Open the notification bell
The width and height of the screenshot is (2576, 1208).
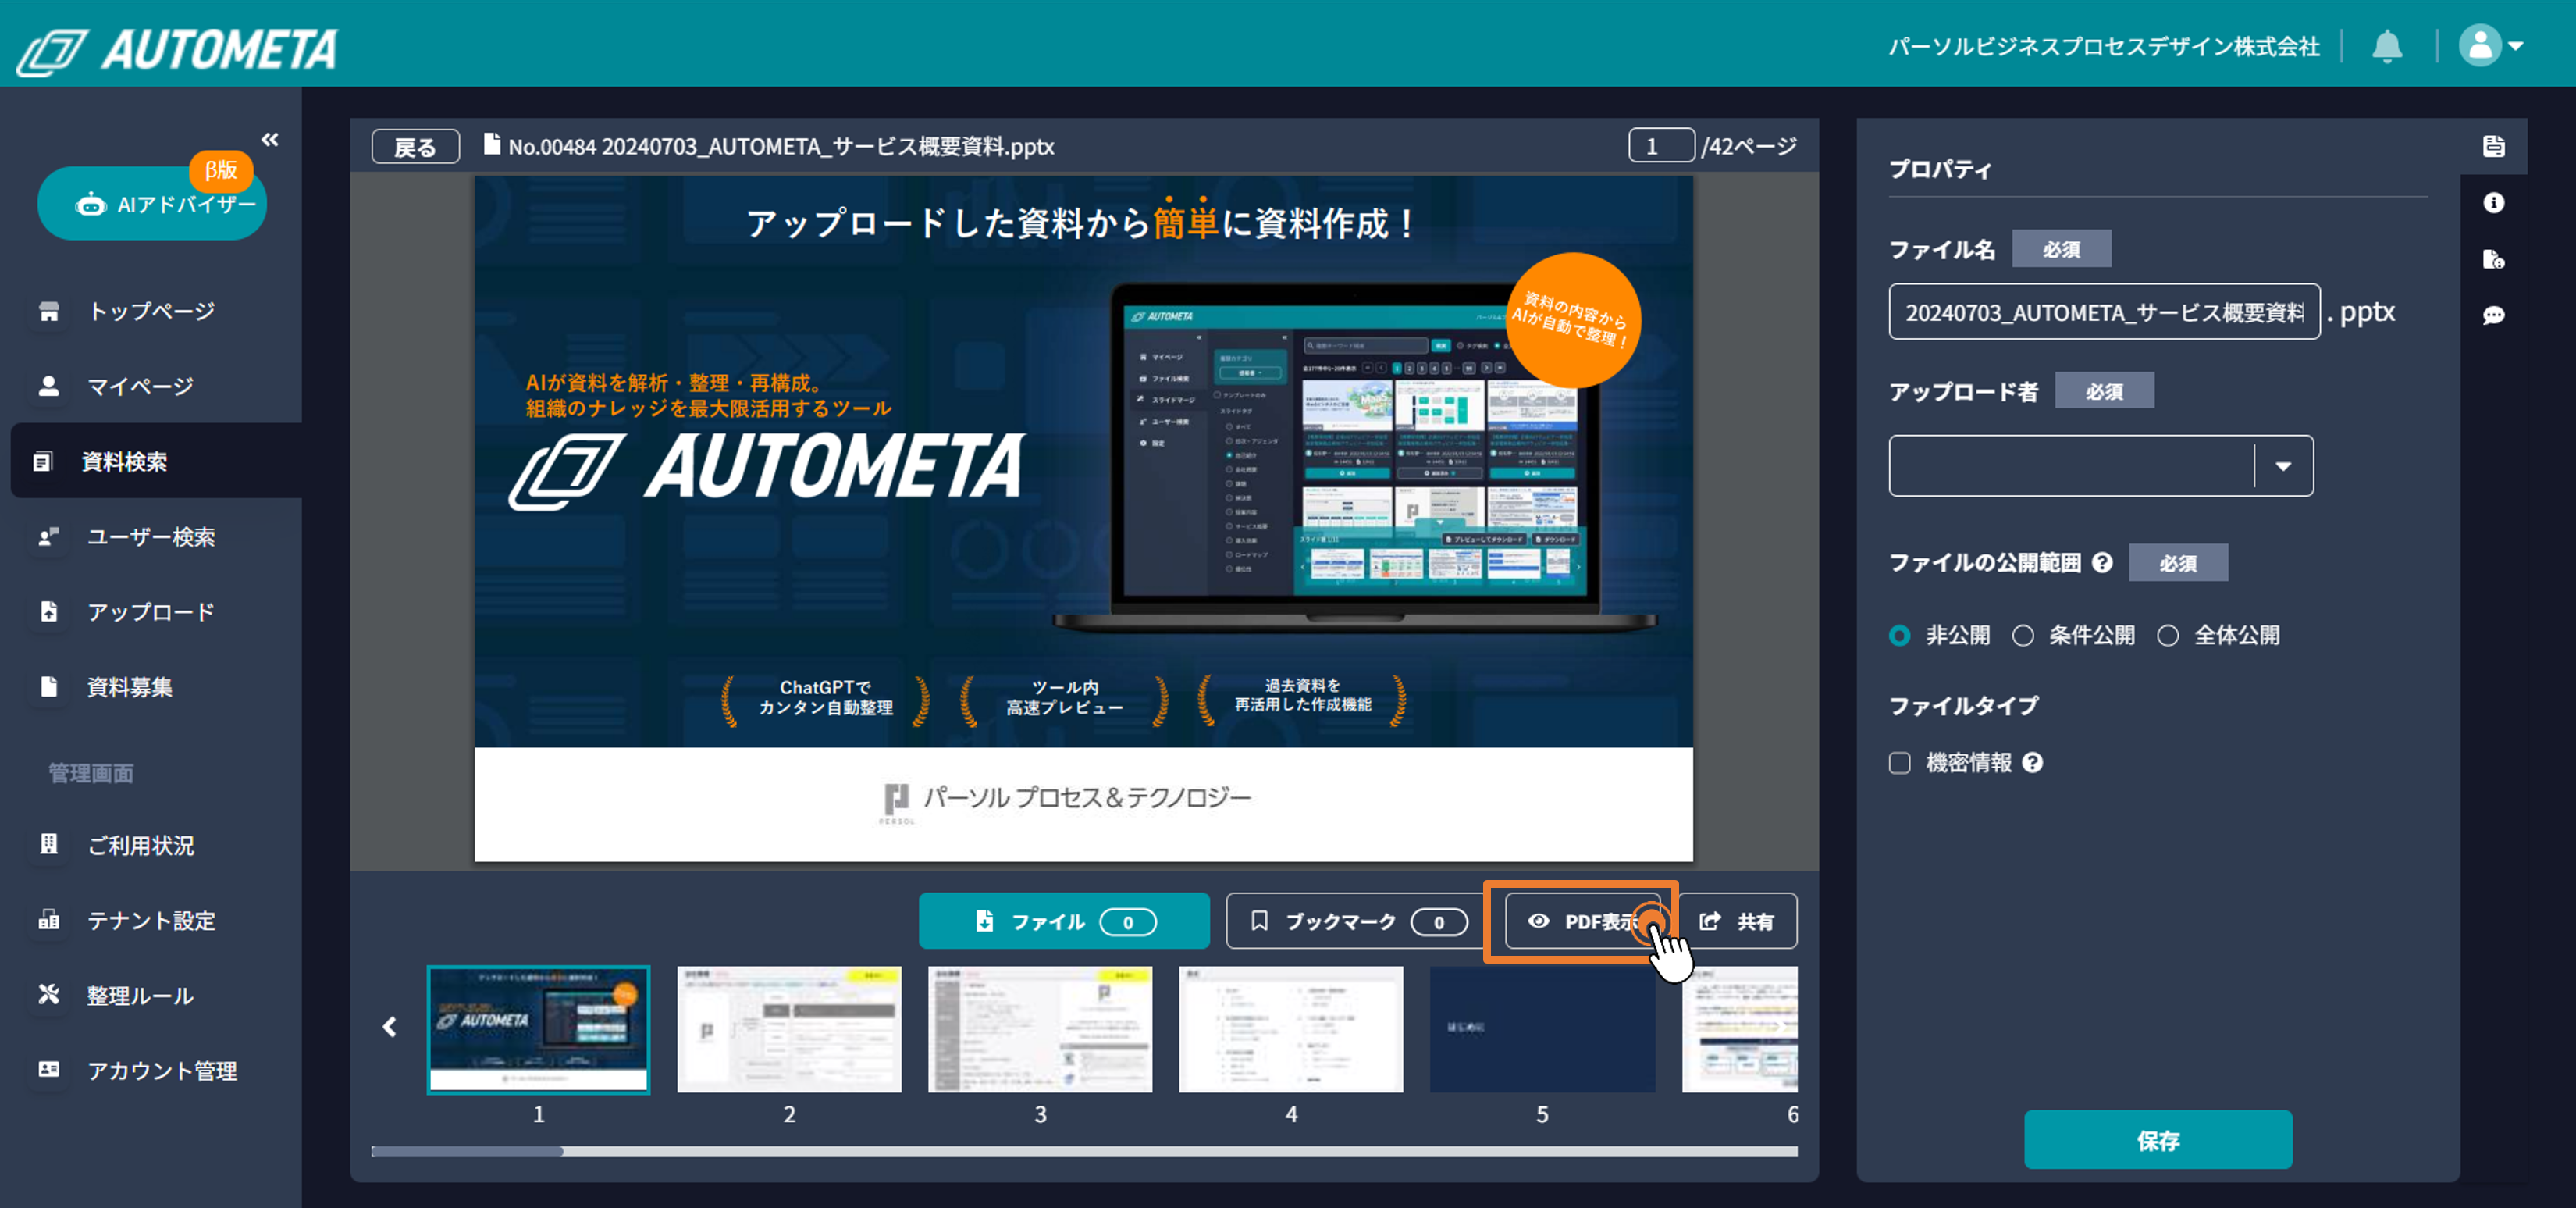(2387, 46)
